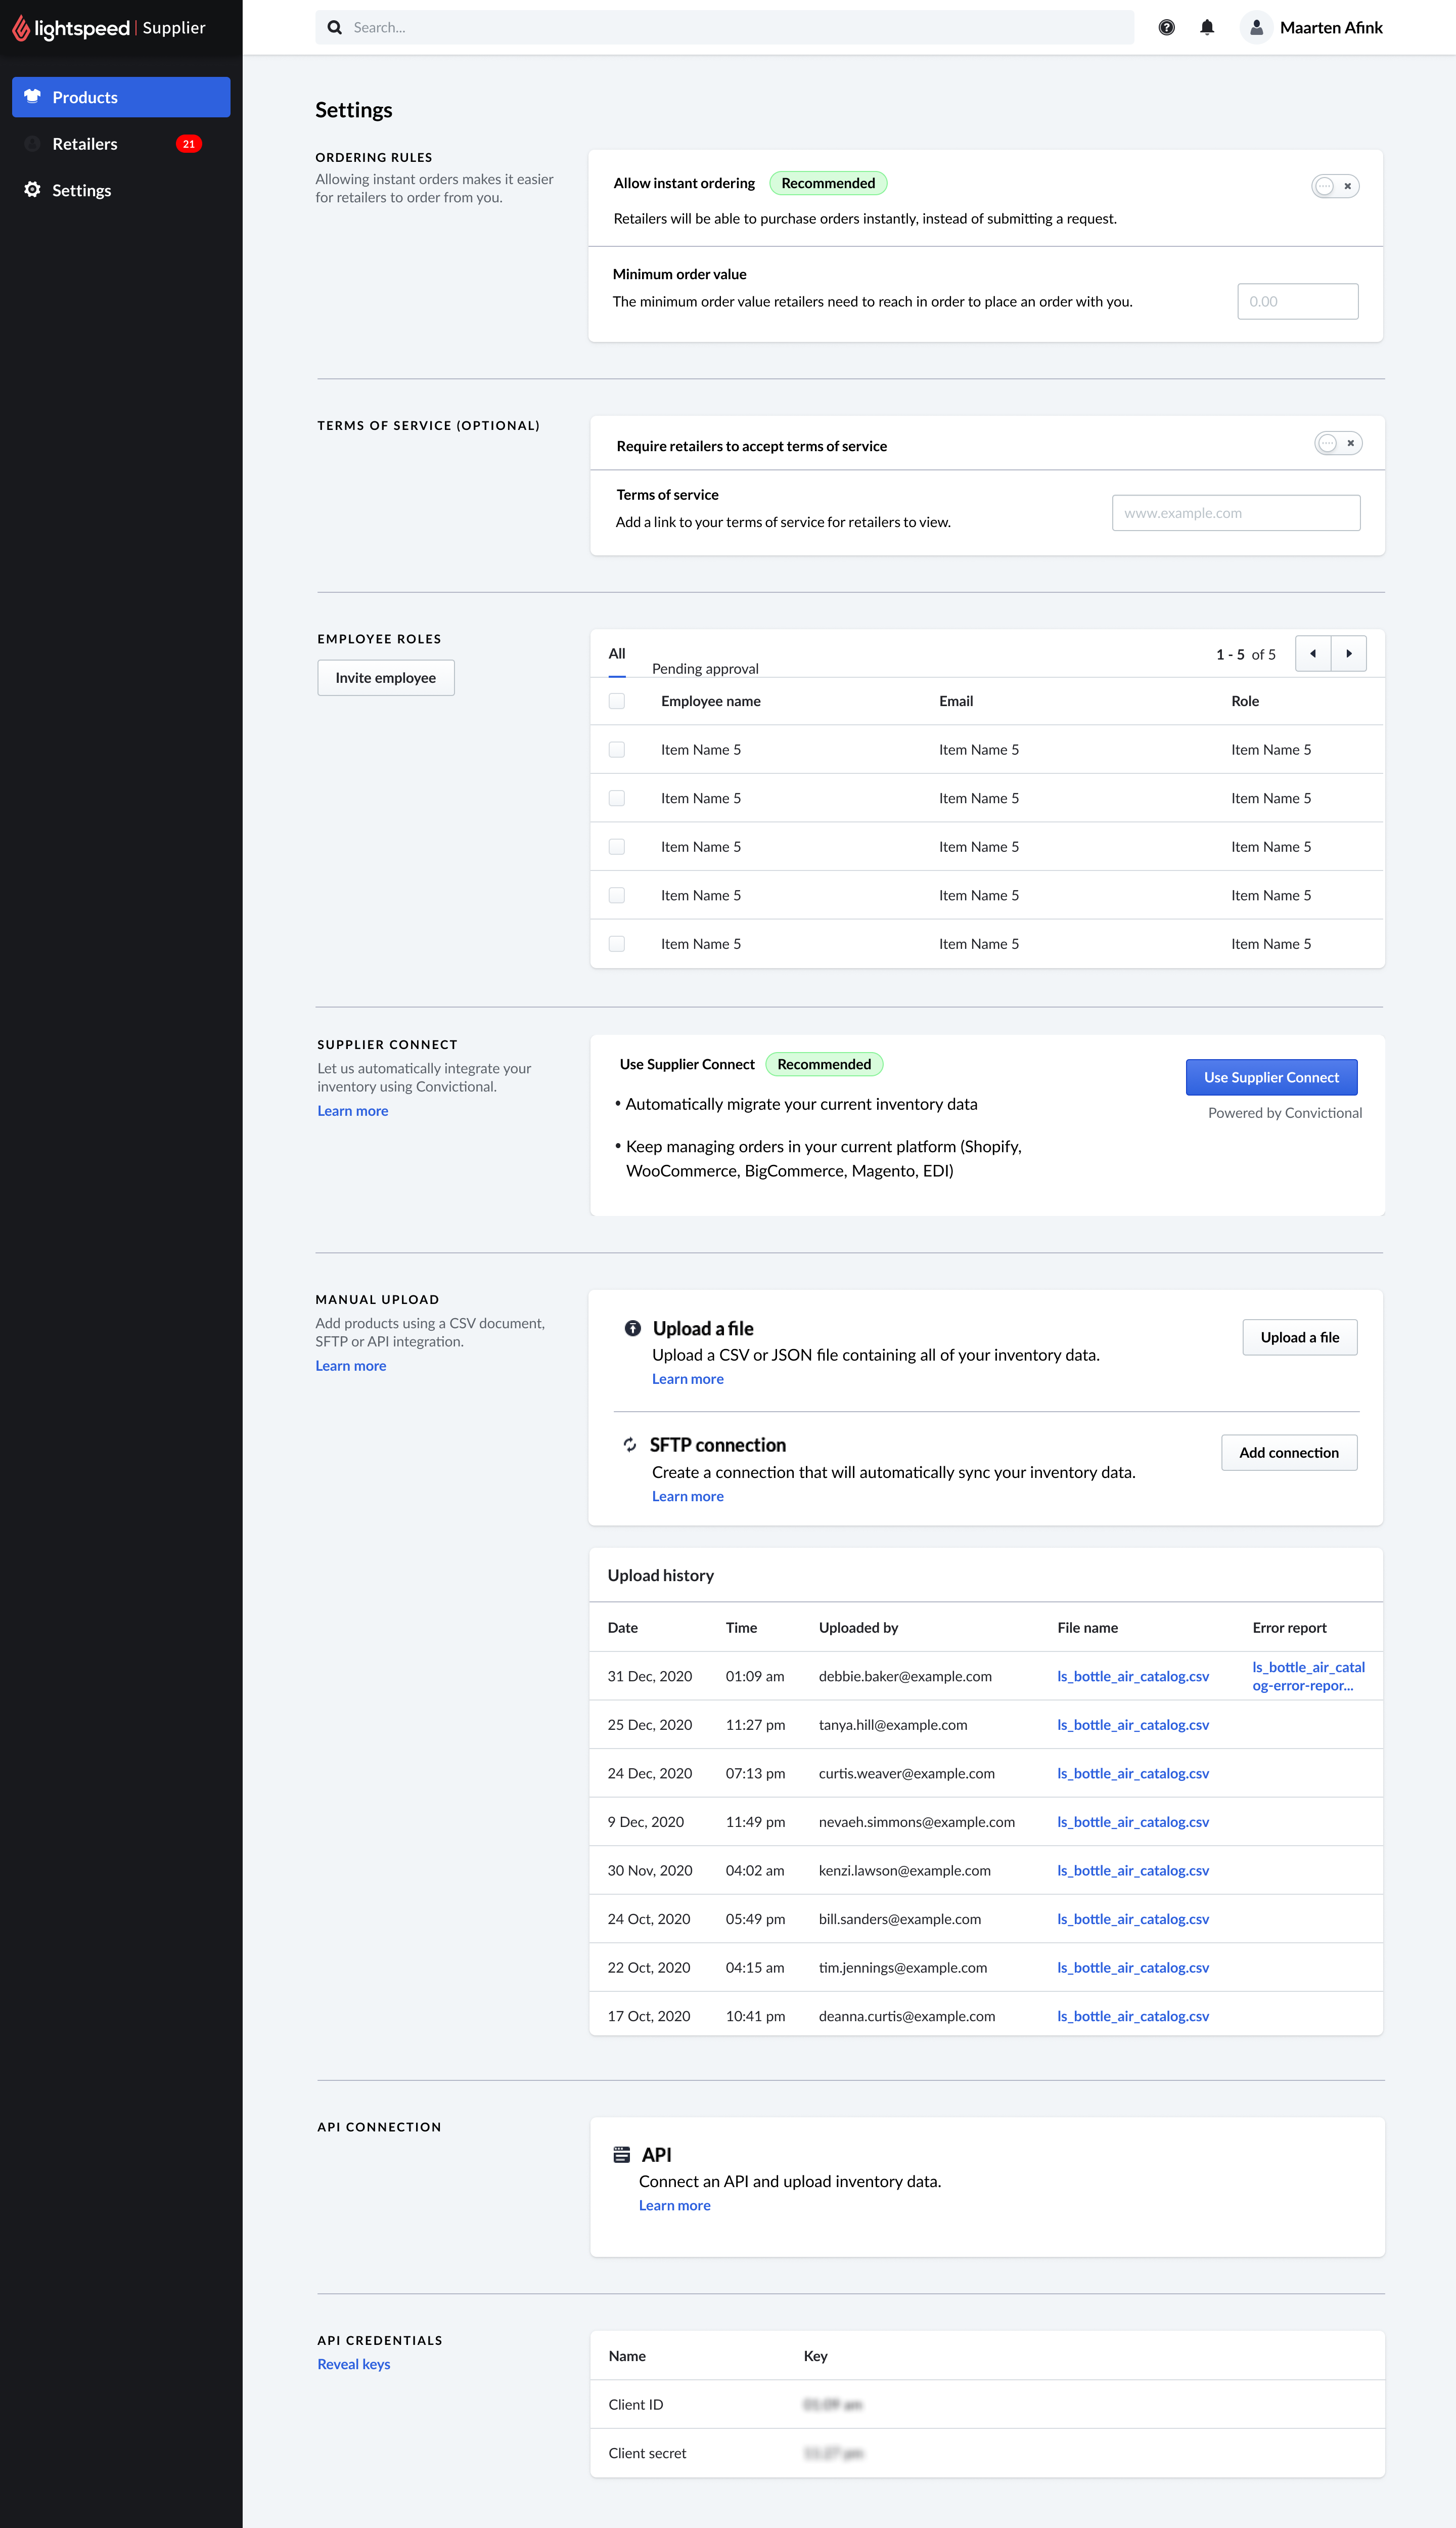Viewport: 1456px width, 2528px height.
Task: Open catalog csv uploaded 22 Oct, 2020
Action: pos(1133,1968)
